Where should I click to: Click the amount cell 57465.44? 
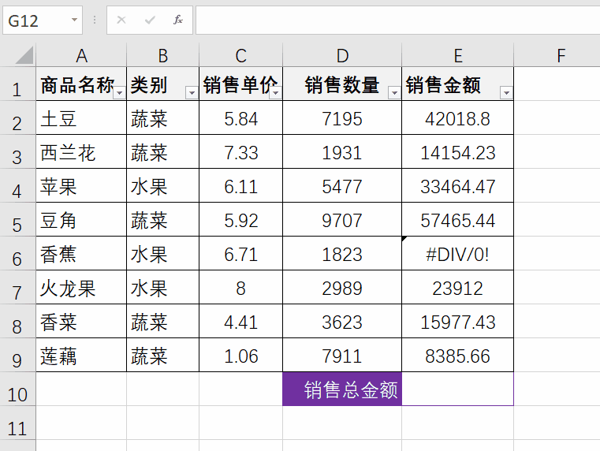pyautogui.click(x=457, y=219)
